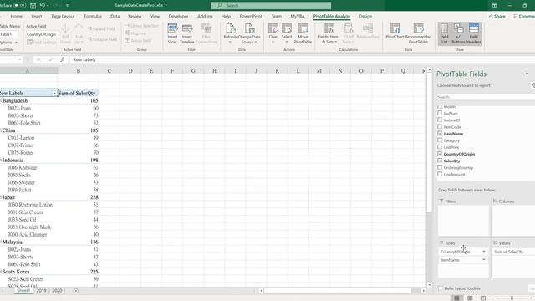Click the Collapse Field button
The height and width of the screenshot is (301, 535).
pyautogui.click(x=103, y=39)
